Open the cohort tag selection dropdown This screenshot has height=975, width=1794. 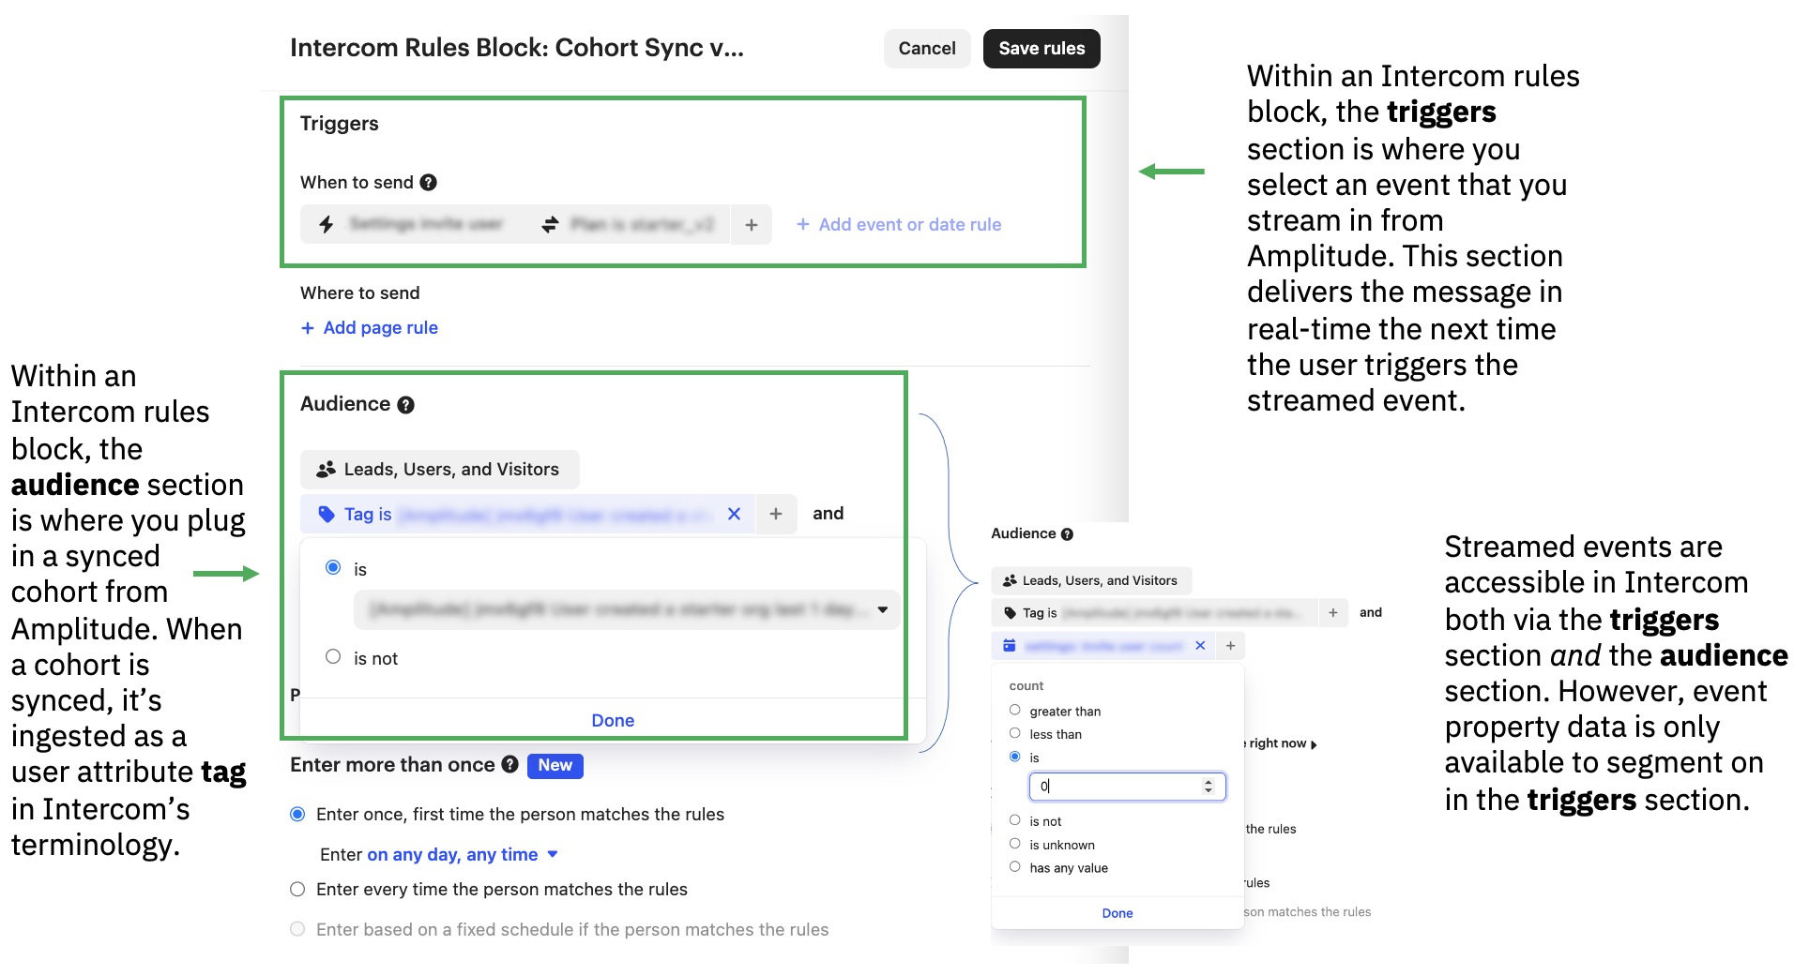627,609
